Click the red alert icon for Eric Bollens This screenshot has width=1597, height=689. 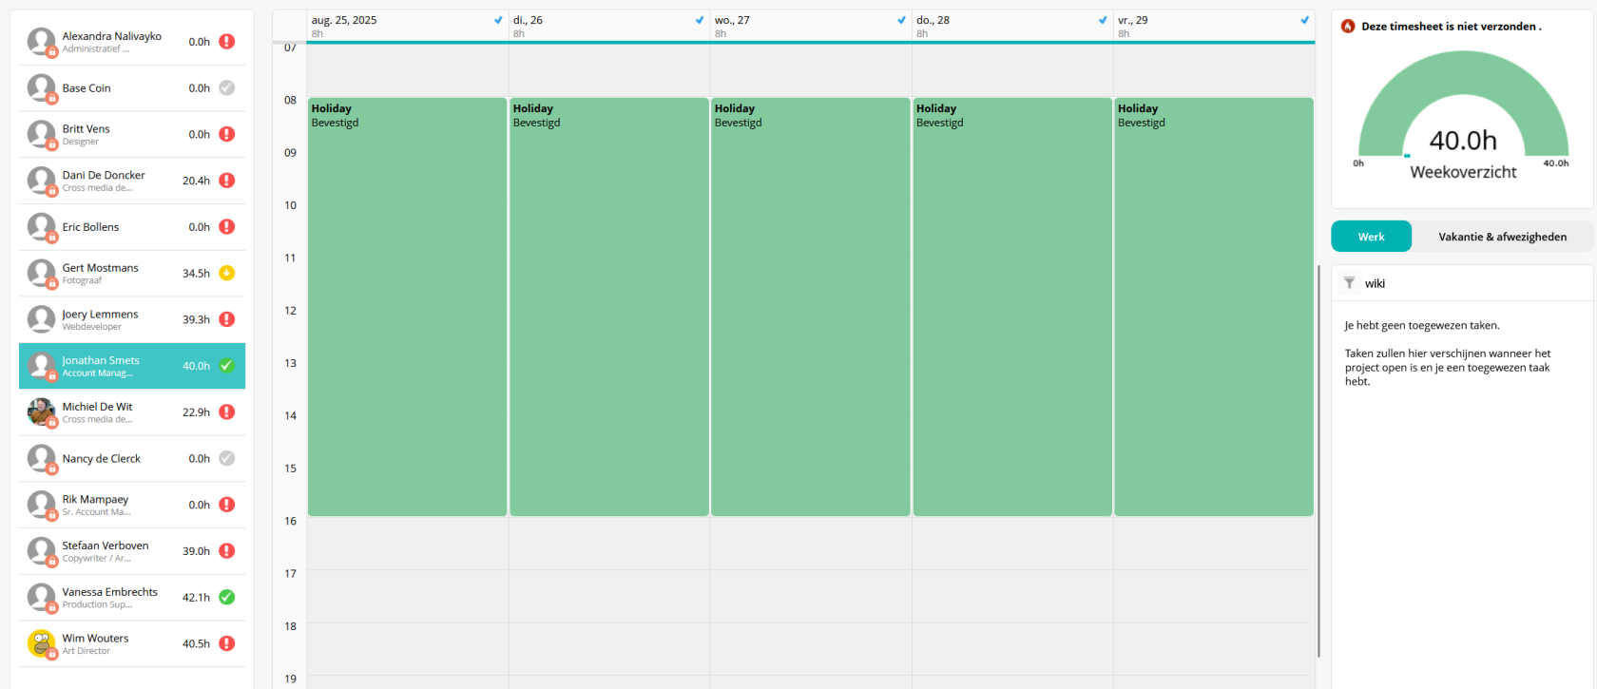pos(226,227)
